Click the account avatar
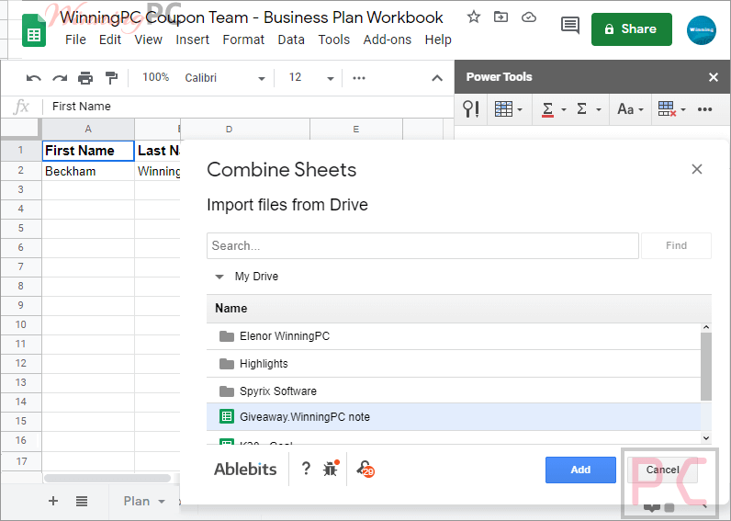Viewport: 731px width, 521px height. (x=702, y=29)
